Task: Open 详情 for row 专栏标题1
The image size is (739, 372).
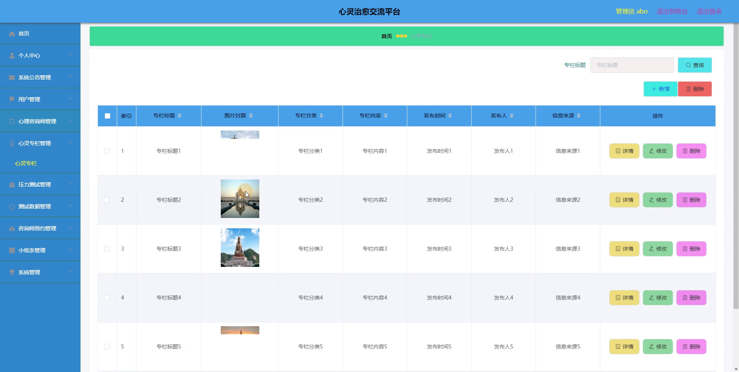Action: tap(624, 151)
